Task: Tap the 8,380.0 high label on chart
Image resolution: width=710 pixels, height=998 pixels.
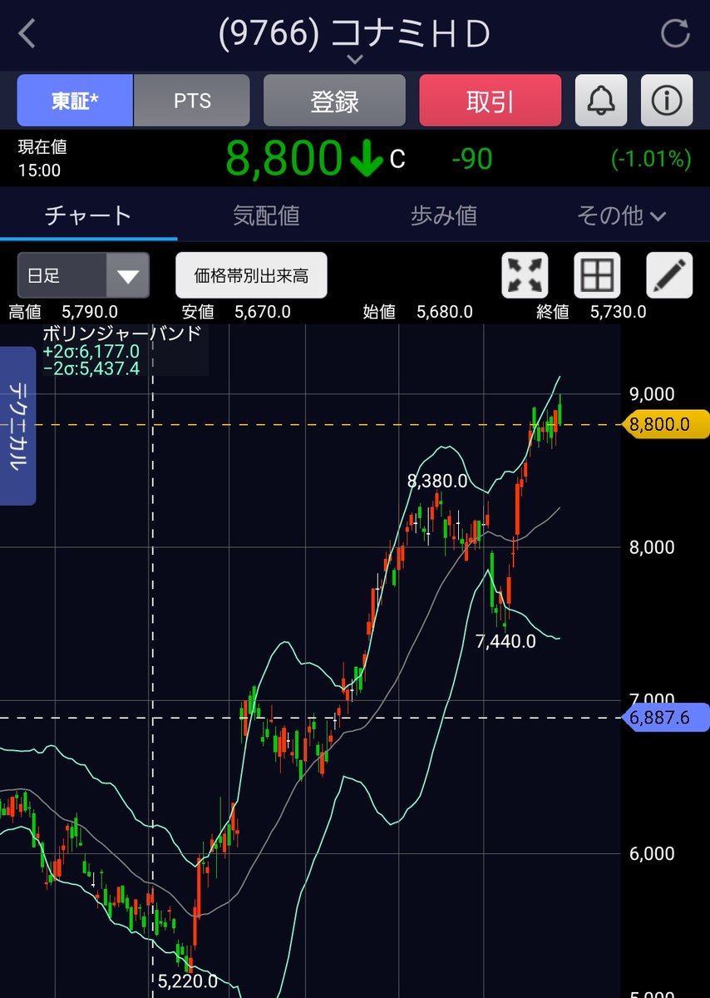Action: 438,481
